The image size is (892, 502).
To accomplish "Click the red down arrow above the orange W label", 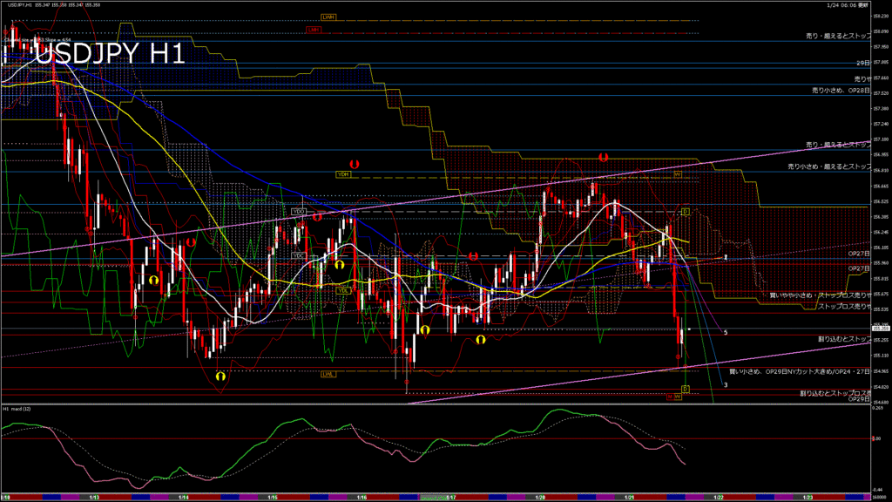I will [x=603, y=157].
